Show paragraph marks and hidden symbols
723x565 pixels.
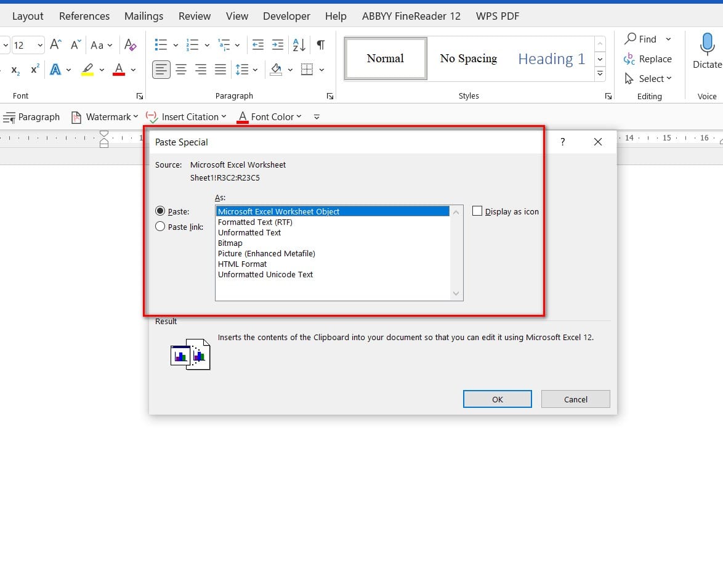point(321,45)
